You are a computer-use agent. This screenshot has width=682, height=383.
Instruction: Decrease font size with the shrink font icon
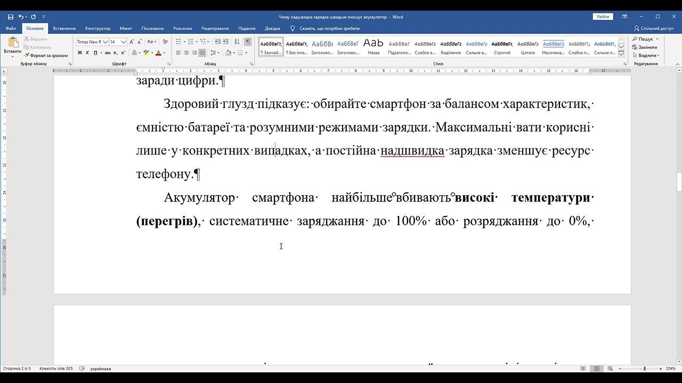[140, 41]
